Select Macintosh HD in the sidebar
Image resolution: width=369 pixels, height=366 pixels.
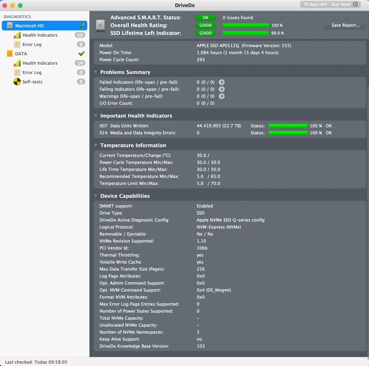point(45,26)
